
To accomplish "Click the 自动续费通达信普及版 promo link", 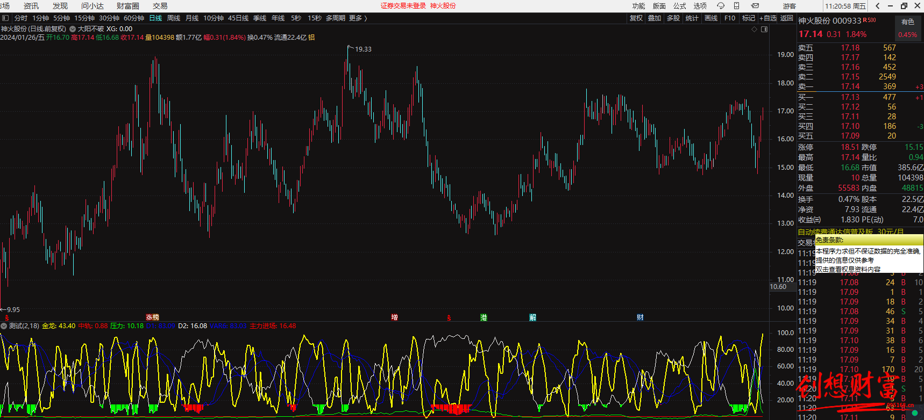I will click(851, 232).
